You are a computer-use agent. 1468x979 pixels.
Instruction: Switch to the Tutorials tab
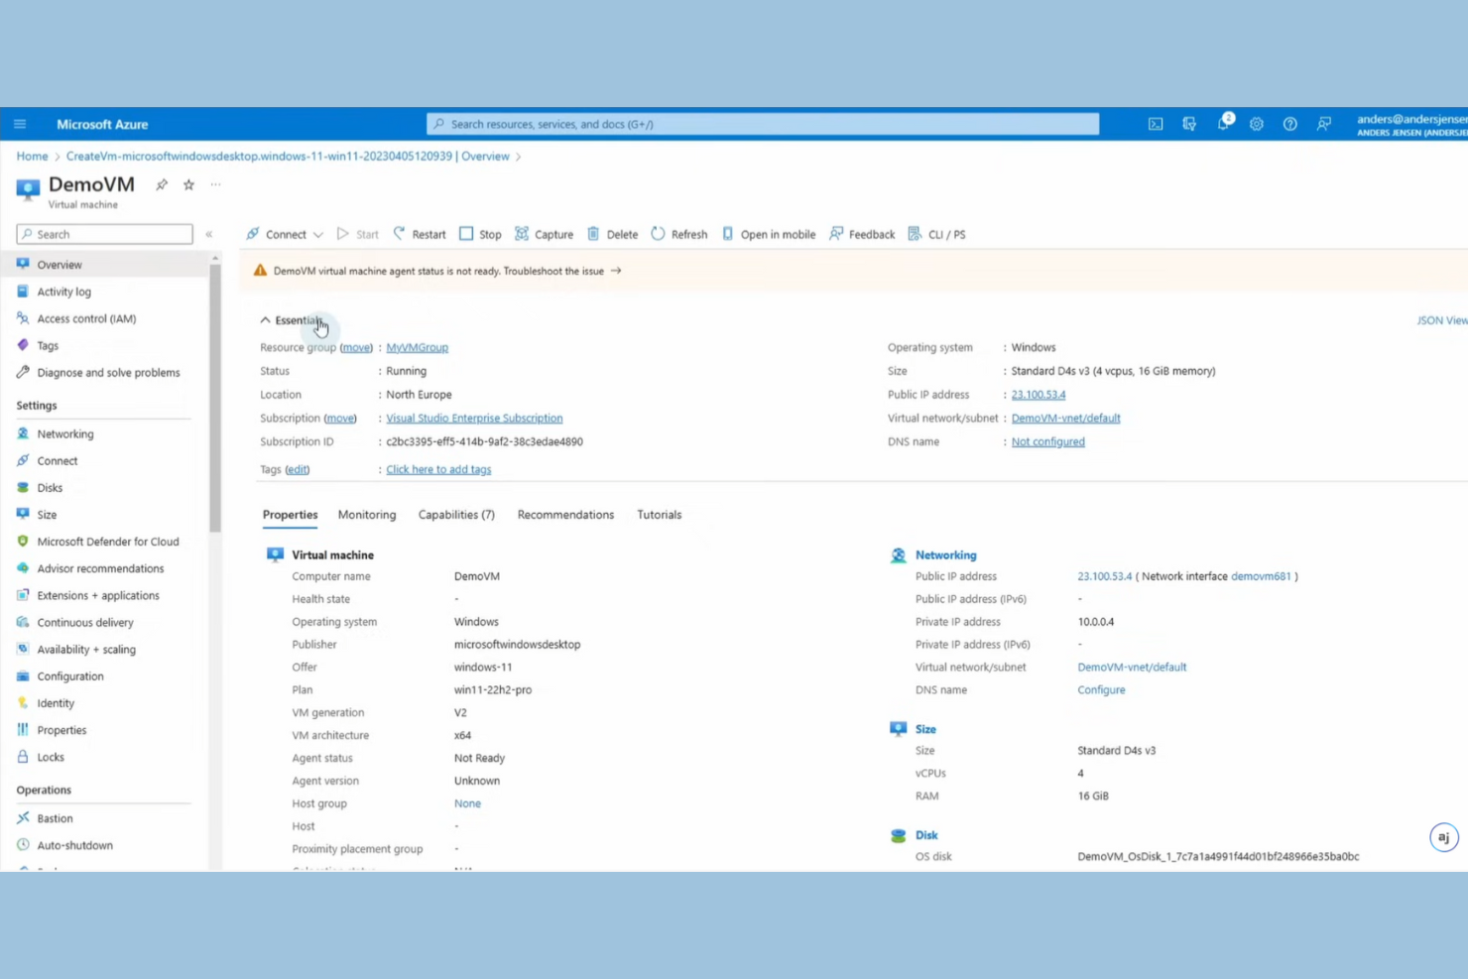tap(659, 515)
